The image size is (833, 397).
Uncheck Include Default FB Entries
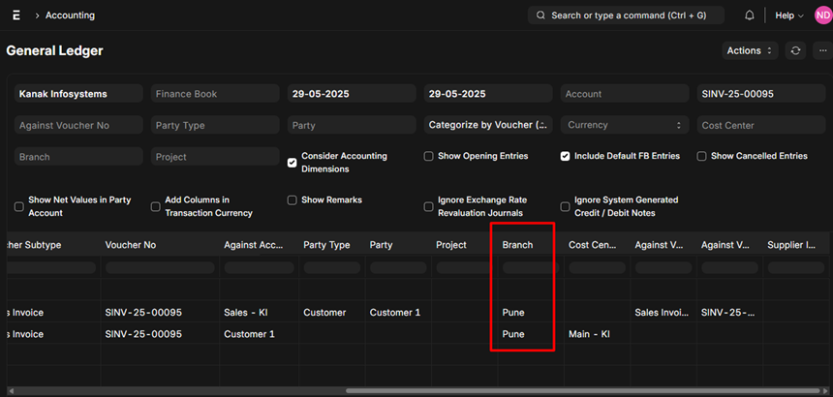tap(565, 157)
